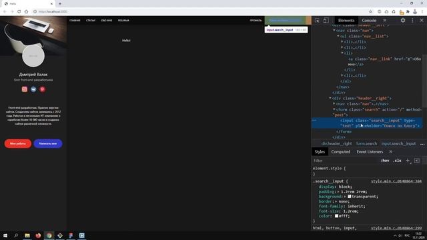Expand the collapsed nav inside header__right

click(334, 104)
